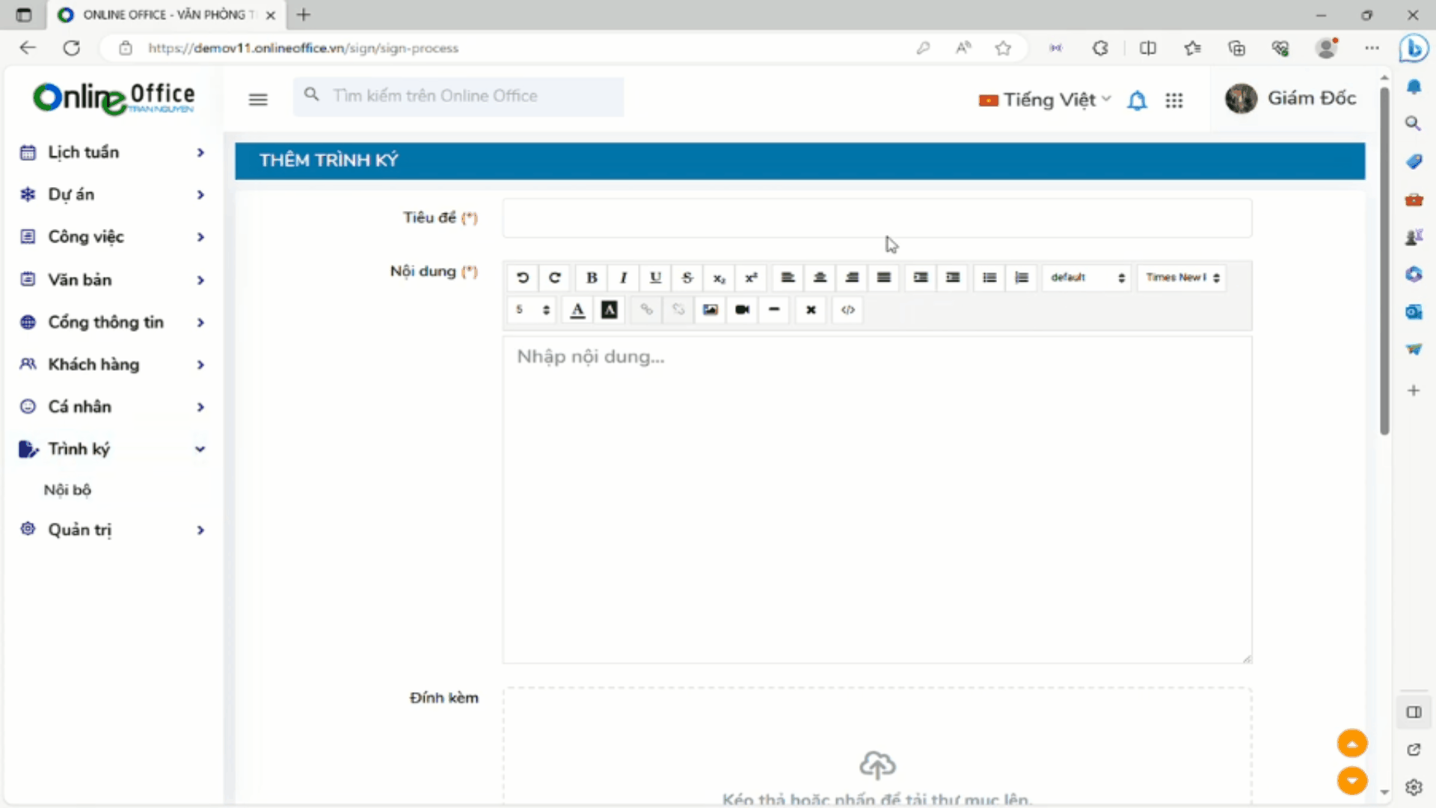Apply bold formatting in the editor
Screen dimensions: 1436x808
click(592, 278)
